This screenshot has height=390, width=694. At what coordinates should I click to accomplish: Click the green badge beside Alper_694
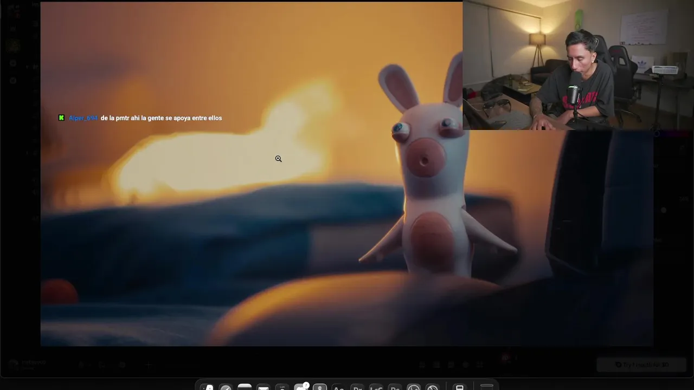click(61, 118)
